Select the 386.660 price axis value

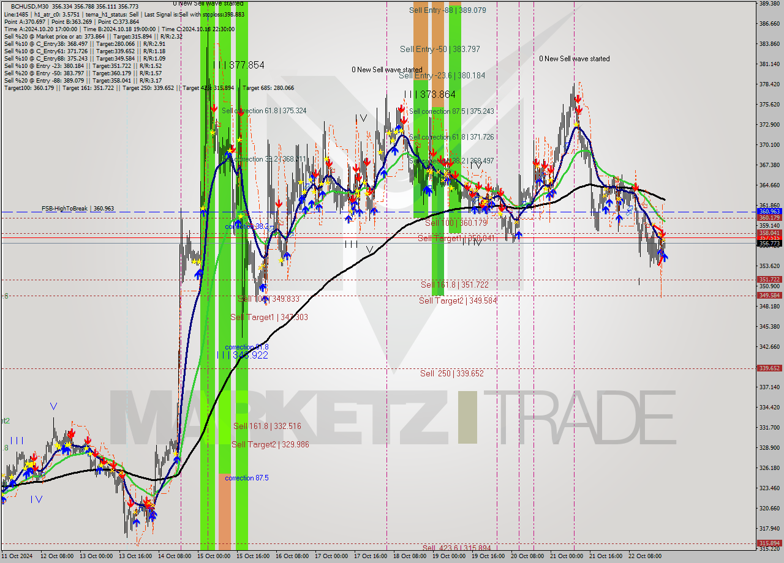[x=770, y=24]
